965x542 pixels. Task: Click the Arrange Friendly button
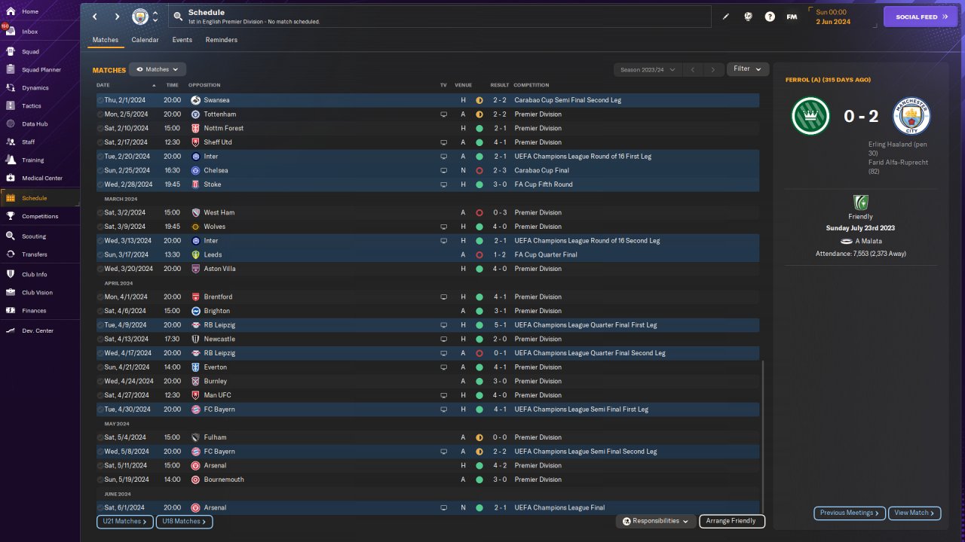[732, 521]
